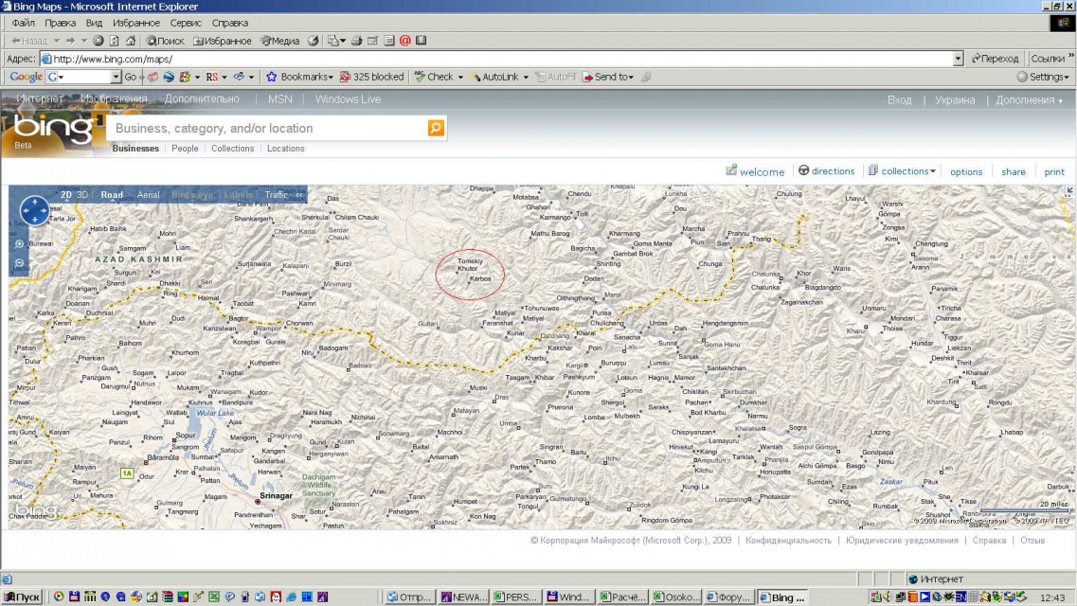Click the map pan compass control

(34, 210)
